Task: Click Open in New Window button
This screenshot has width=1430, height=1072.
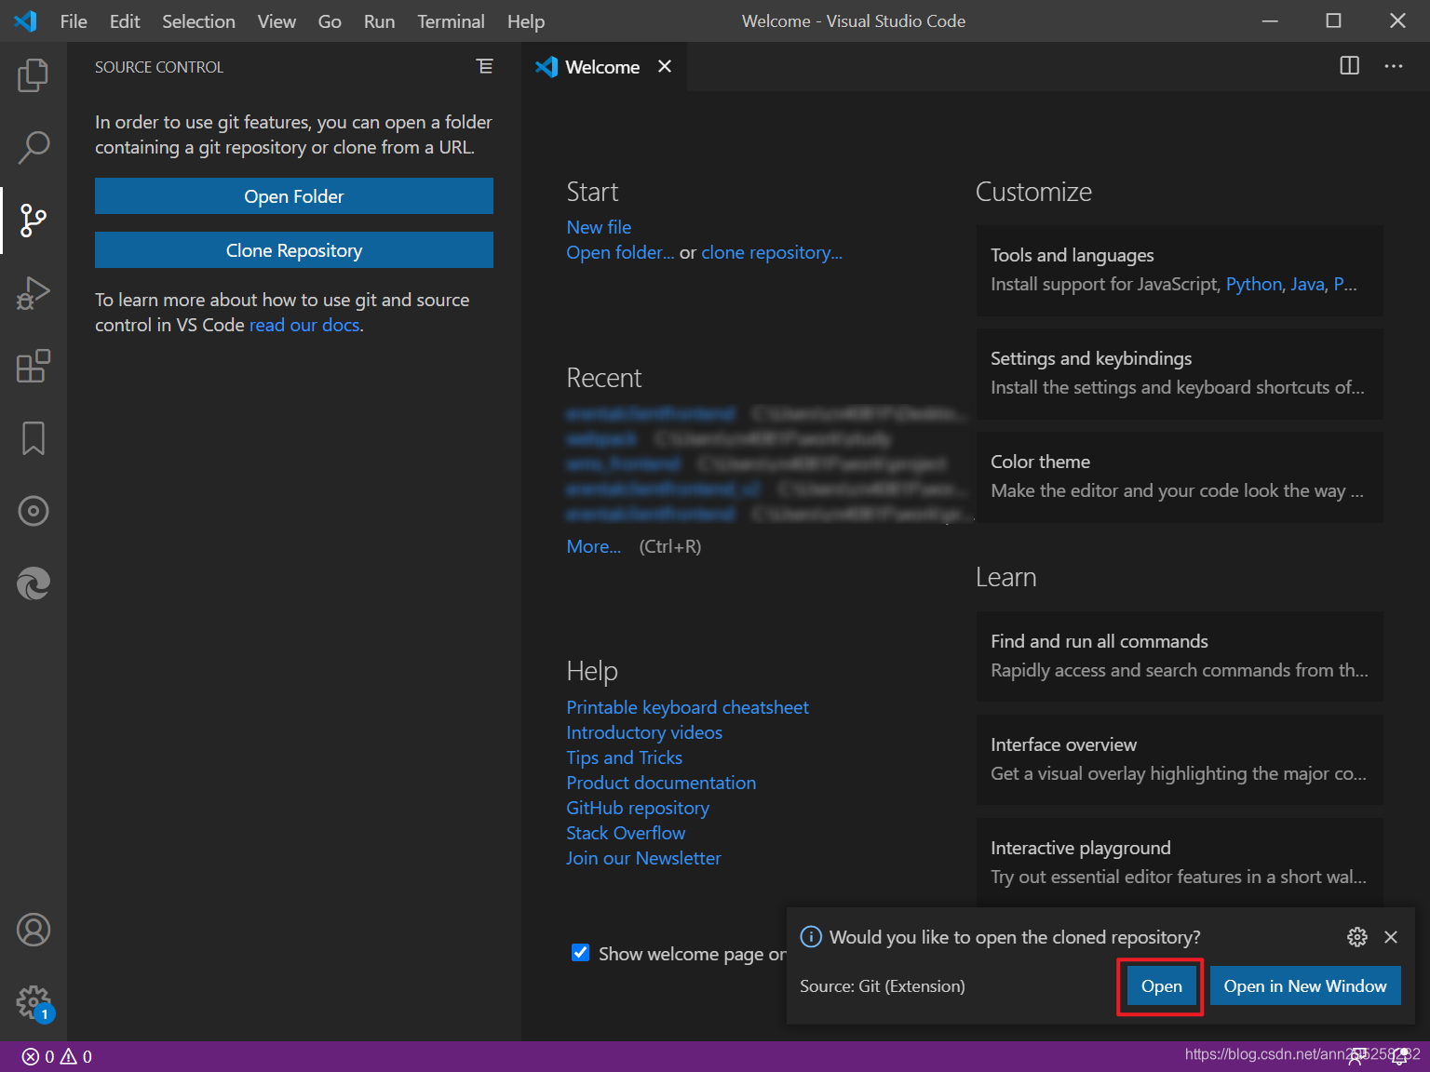Action: pos(1305,986)
